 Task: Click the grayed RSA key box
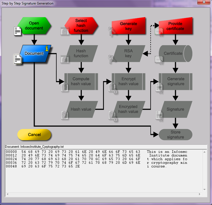point(128,53)
